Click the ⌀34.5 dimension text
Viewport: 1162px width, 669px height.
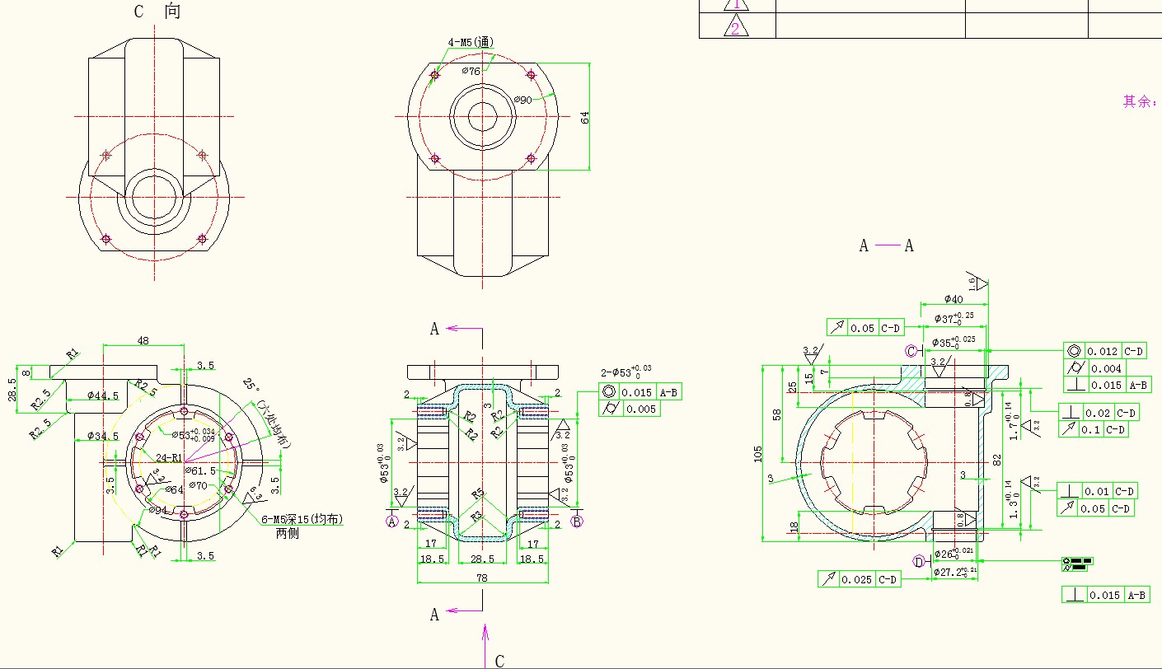[104, 437]
